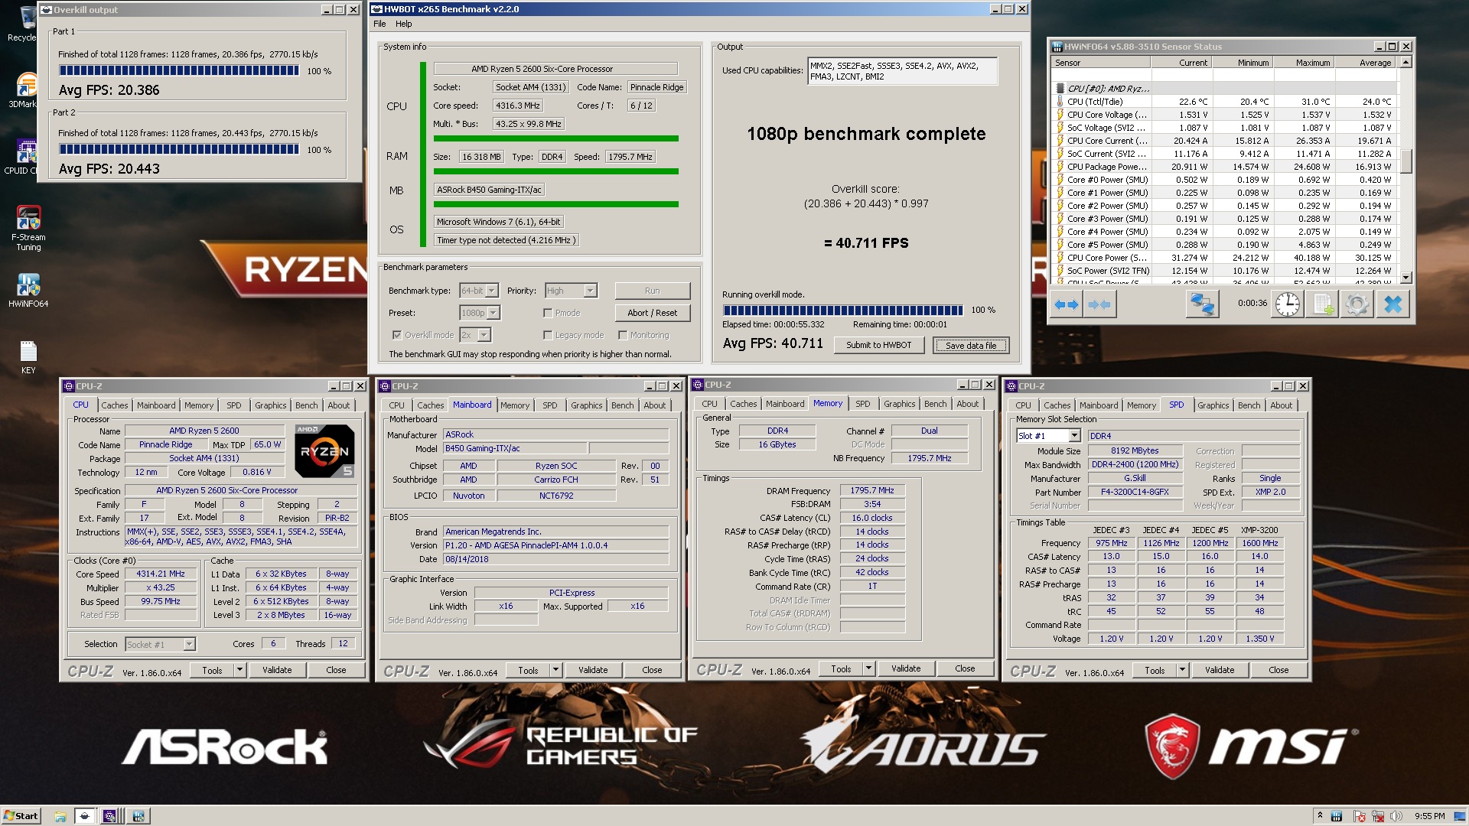Image resolution: width=1469 pixels, height=826 pixels.
Task: Toggle the Legacy mode checkbox
Action: tap(548, 335)
